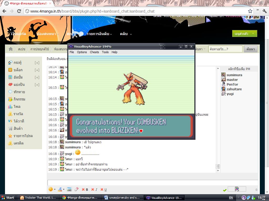This screenshot has width=269, height=201.
Task: Expand the font color dropdown arrow
Action: coord(64,189)
